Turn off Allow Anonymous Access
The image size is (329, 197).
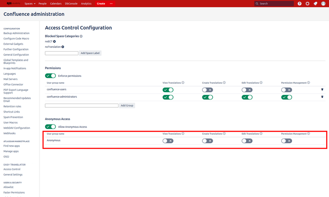coord(50,127)
